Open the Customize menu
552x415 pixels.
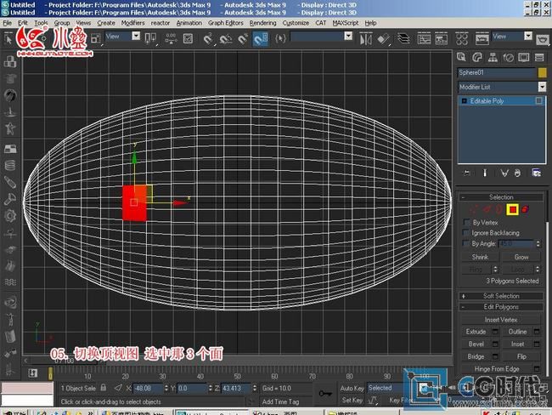[296, 23]
